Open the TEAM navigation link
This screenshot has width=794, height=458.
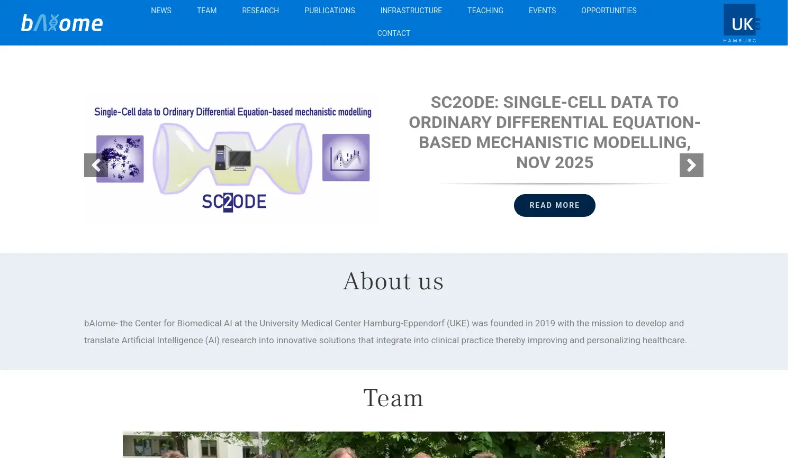[x=206, y=11]
